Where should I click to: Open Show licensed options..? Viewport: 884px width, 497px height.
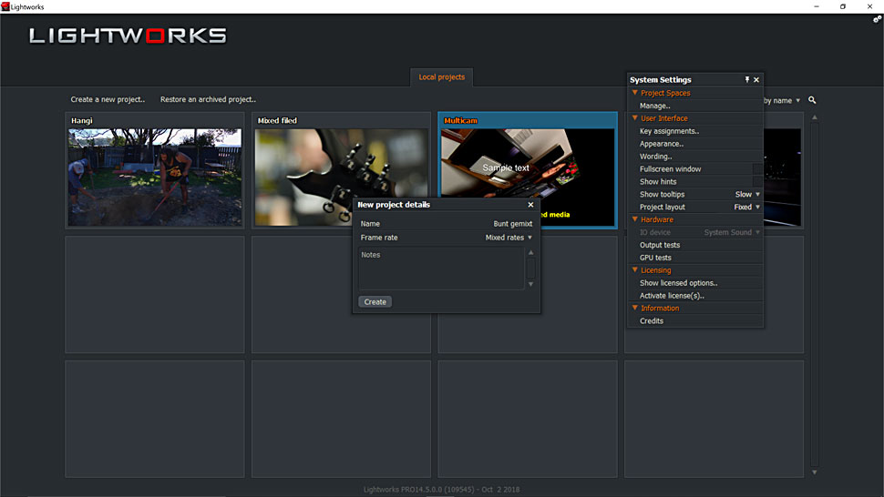click(x=678, y=283)
